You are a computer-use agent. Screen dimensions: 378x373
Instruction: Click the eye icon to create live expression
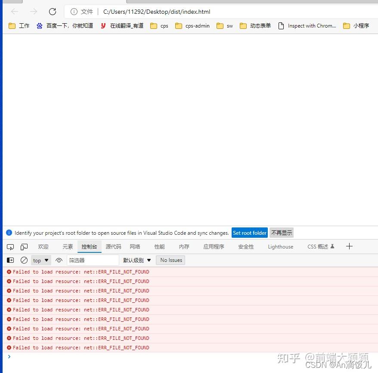pos(59,260)
